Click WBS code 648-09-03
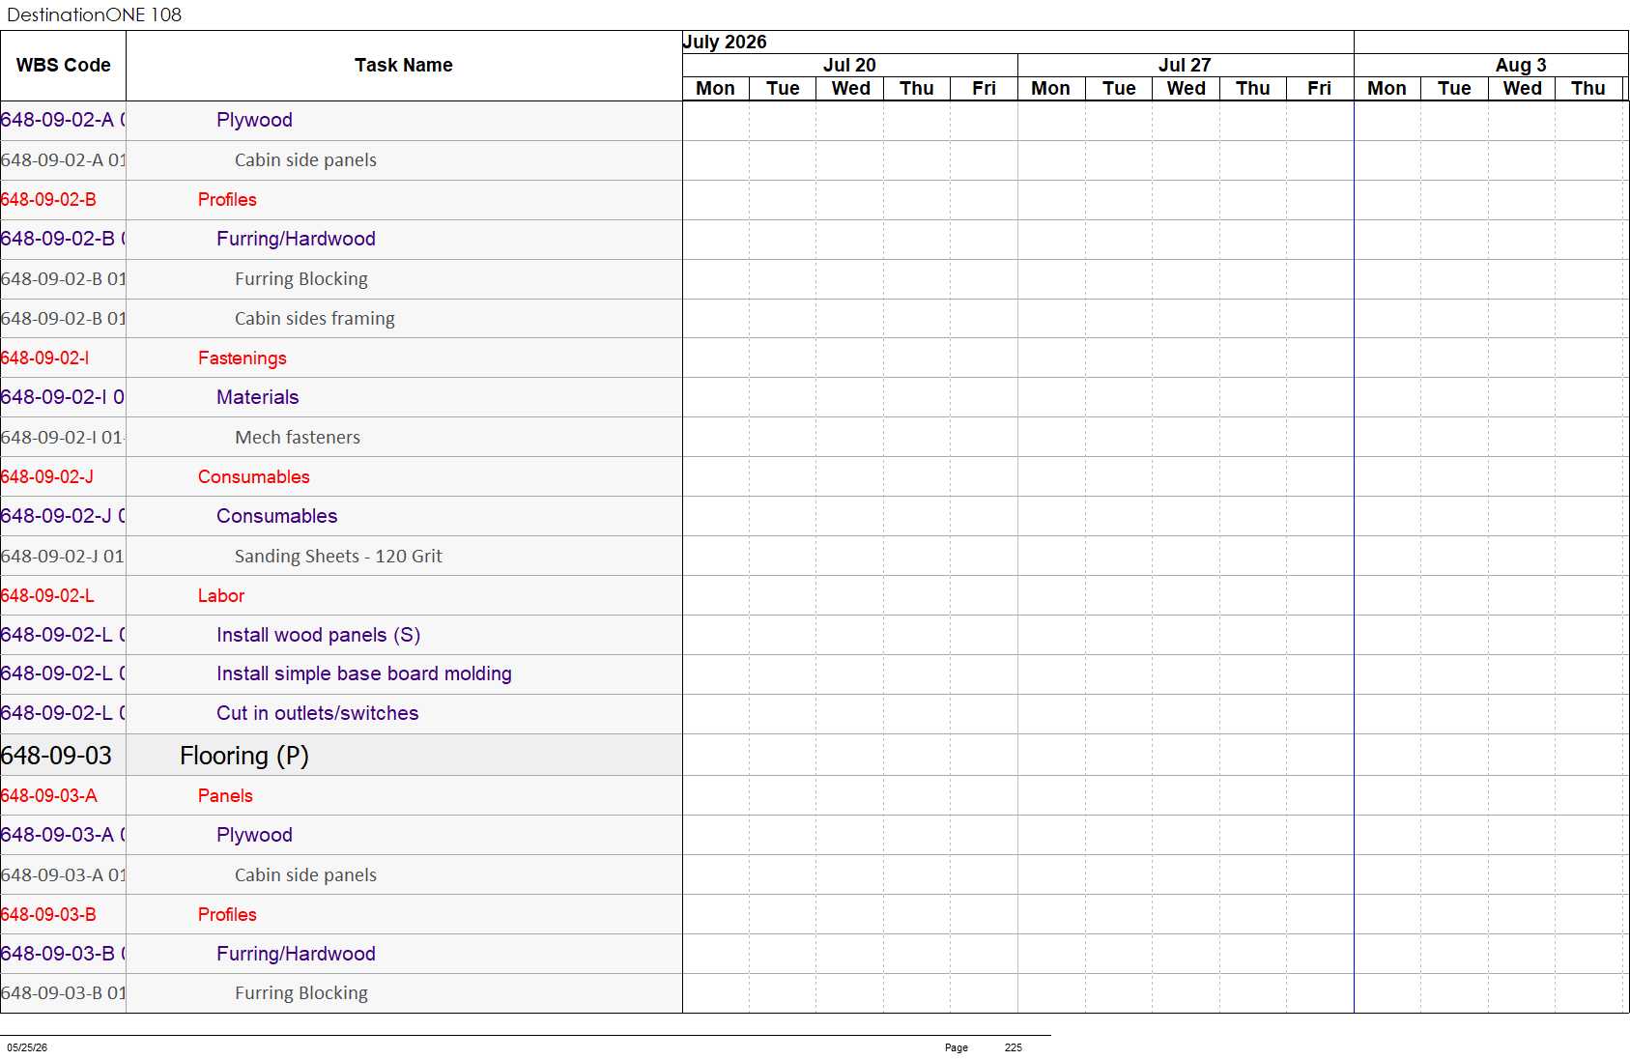Image resolution: width=1630 pixels, height=1060 pixels. point(56,756)
